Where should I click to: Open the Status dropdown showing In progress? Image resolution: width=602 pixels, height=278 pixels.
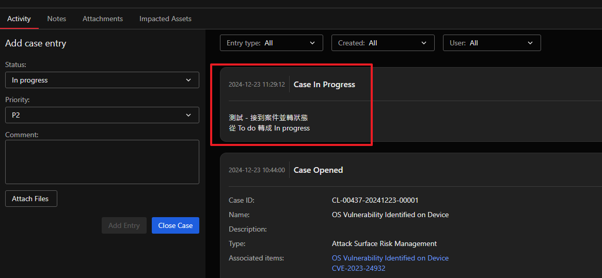(x=102, y=80)
